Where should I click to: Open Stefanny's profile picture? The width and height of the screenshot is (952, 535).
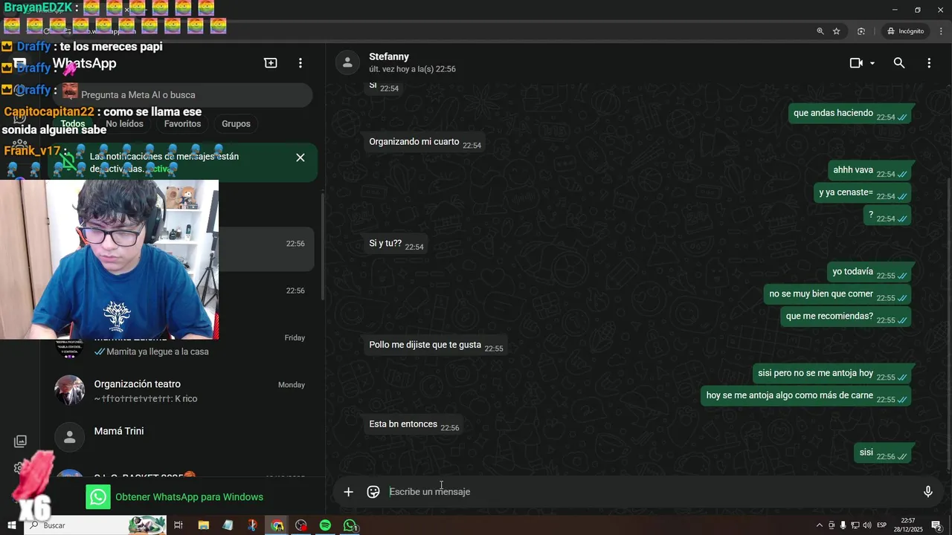[347, 62]
